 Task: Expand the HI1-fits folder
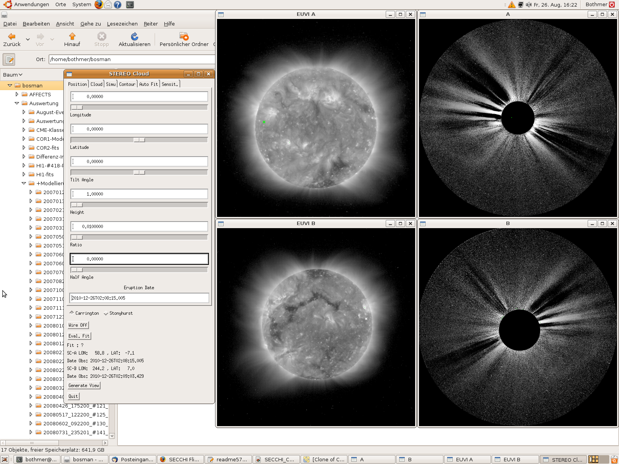point(24,174)
